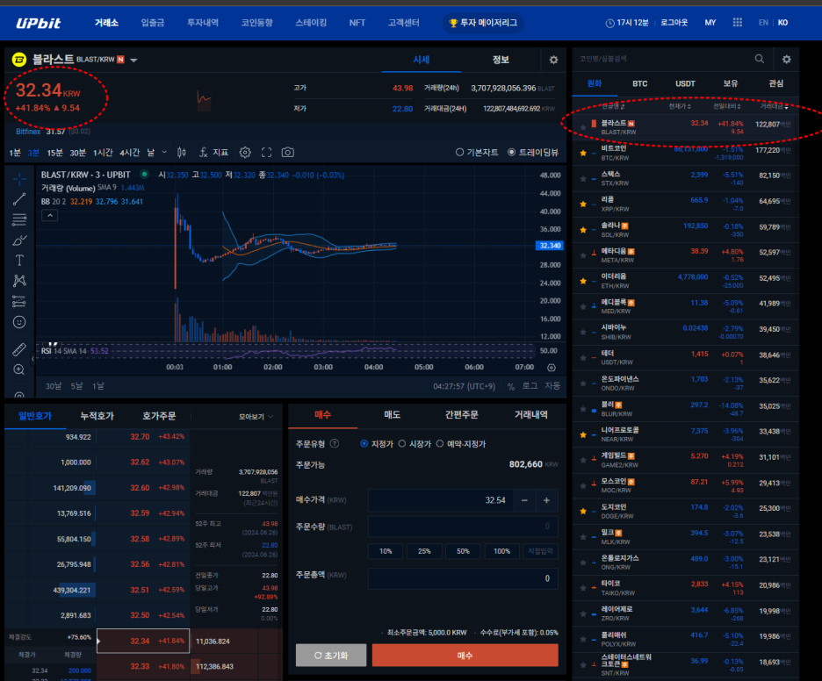Open chart axis settings icon at bottom right
The image size is (822, 681).
coord(552,368)
